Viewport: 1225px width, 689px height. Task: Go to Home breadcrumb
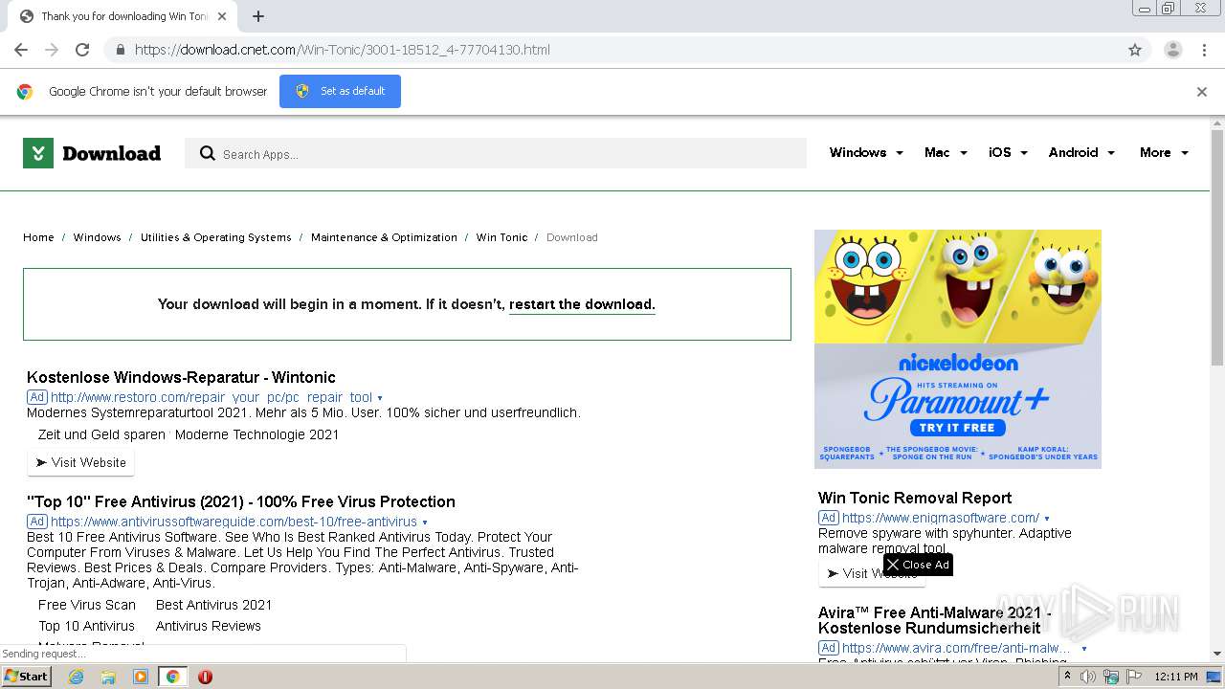[x=38, y=237]
